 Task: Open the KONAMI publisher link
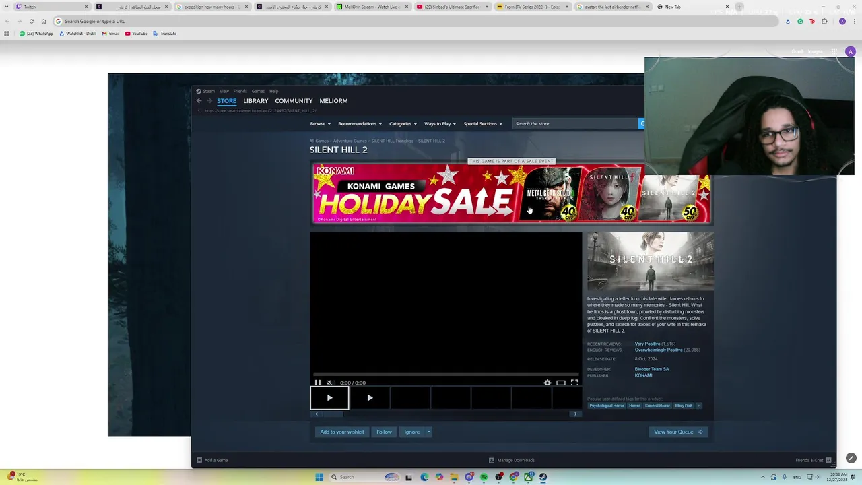643,375
